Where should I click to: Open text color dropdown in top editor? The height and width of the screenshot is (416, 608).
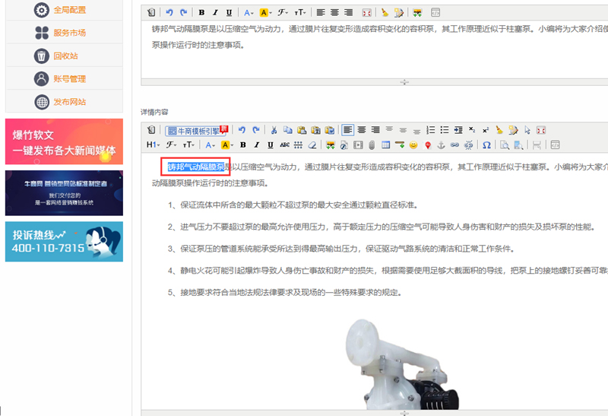[249, 12]
